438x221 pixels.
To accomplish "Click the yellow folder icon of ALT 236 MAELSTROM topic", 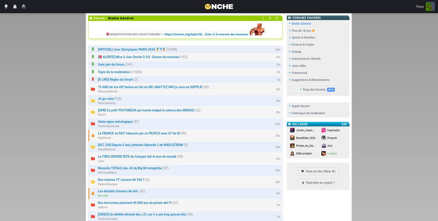I will point(93,147).
